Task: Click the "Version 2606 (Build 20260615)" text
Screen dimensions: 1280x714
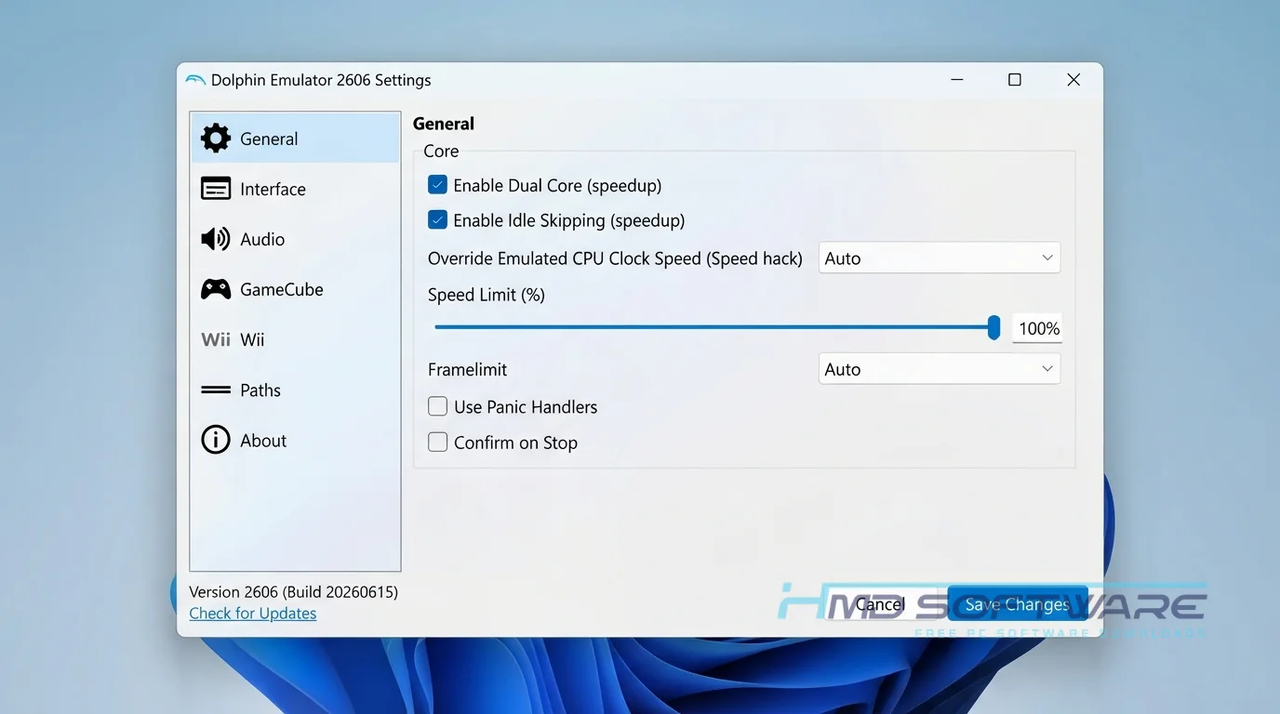Action: (x=294, y=592)
